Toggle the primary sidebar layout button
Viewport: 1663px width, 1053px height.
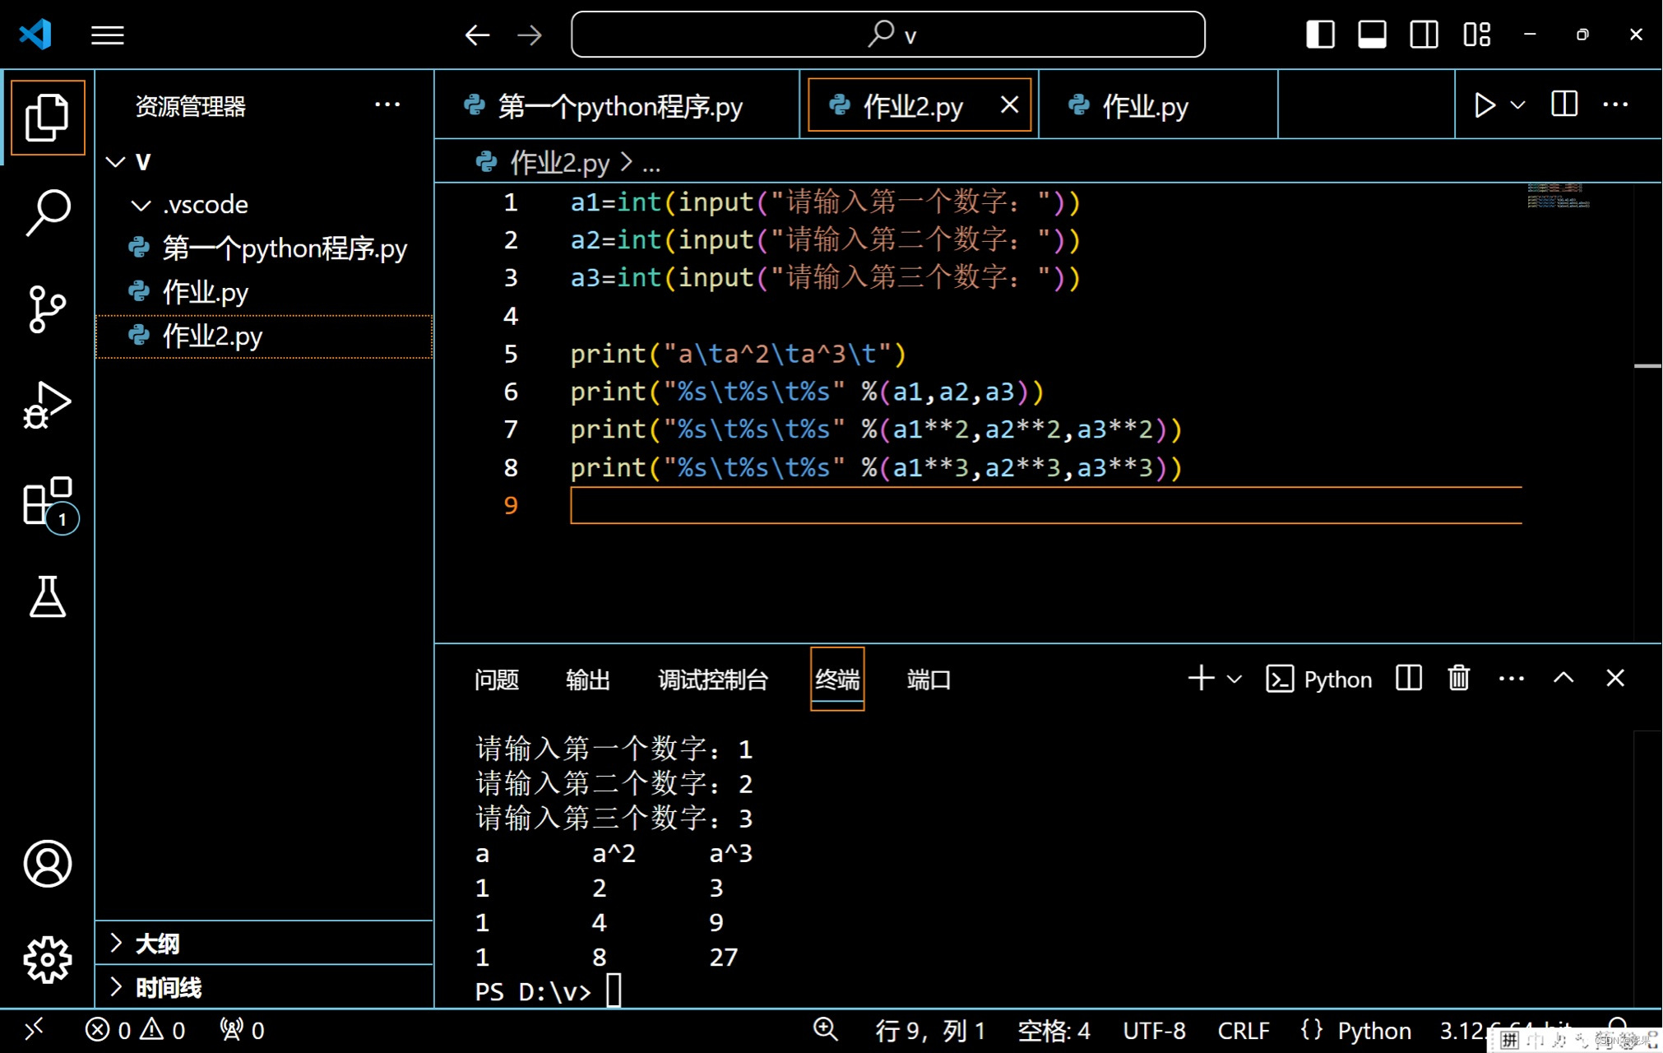pyautogui.click(x=1320, y=35)
